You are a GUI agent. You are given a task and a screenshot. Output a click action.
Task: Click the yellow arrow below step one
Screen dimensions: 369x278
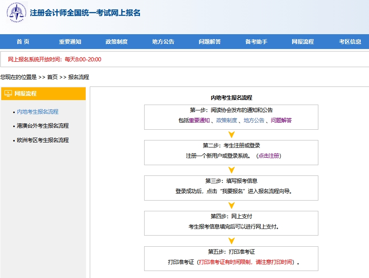(x=231, y=135)
